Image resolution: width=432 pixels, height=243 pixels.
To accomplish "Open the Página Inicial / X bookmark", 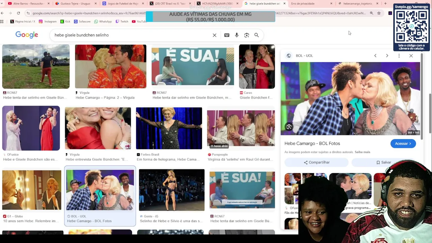I will [23, 21].
